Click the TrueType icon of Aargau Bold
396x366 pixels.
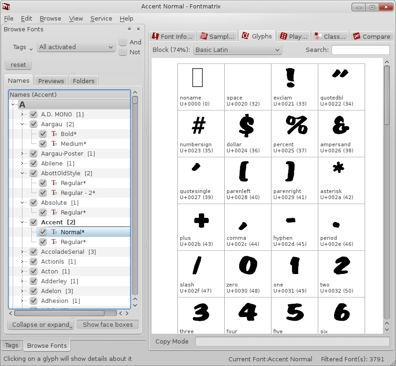click(x=54, y=134)
